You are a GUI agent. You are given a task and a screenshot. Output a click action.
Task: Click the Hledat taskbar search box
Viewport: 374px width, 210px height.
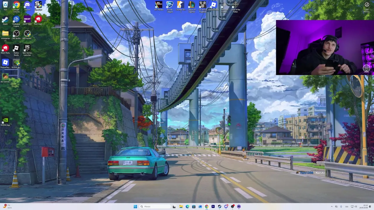pyautogui.click(x=155, y=206)
